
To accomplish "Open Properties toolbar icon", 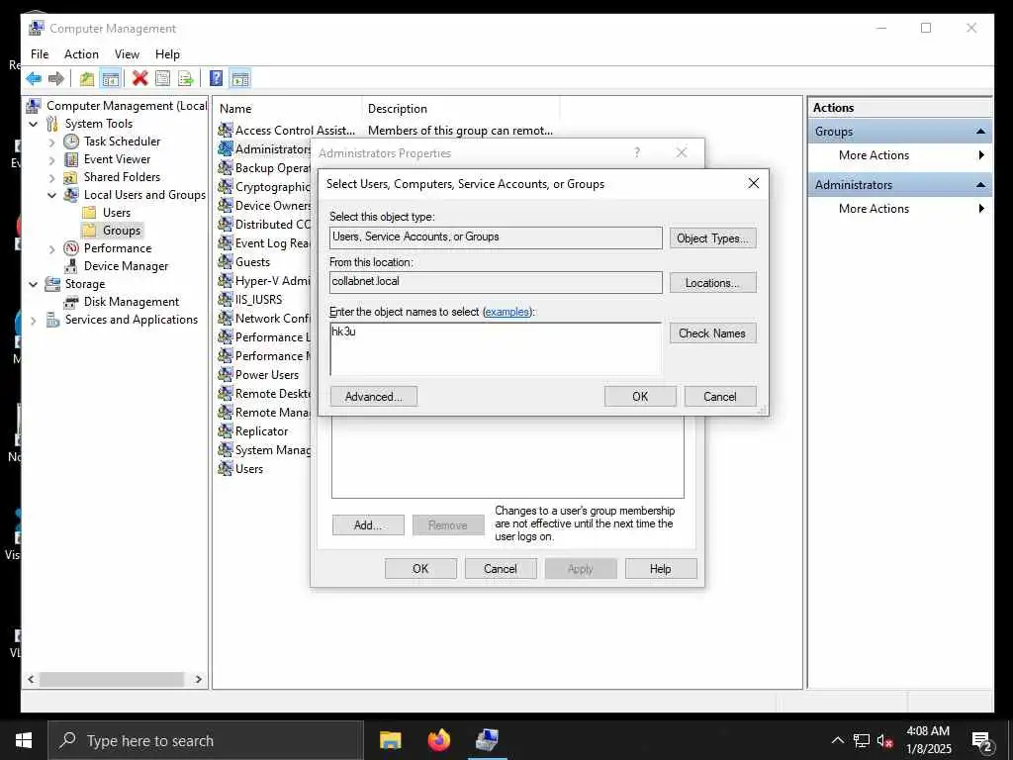I will [x=163, y=79].
